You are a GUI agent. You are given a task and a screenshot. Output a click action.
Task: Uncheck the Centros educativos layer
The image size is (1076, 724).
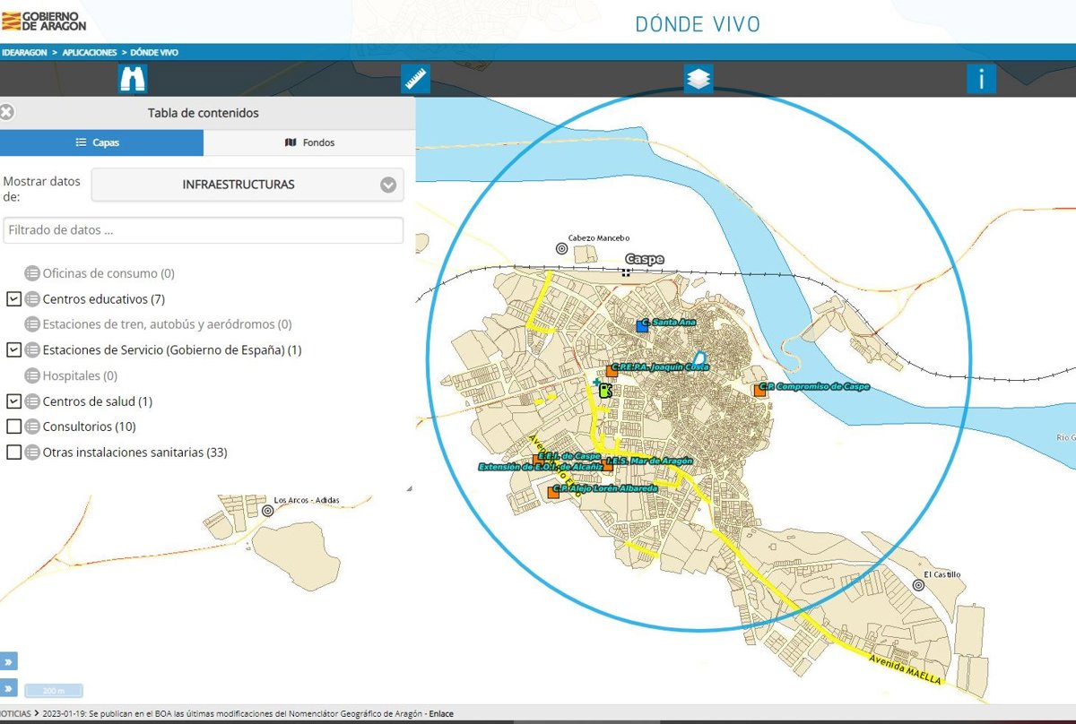coord(13,298)
